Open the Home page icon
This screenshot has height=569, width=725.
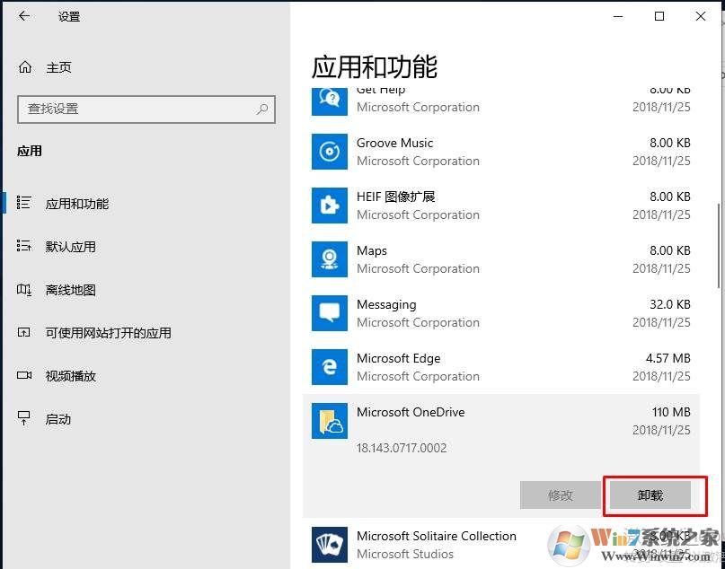point(25,67)
